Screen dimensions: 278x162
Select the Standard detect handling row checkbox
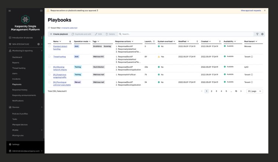pyautogui.click(x=49, y=46)
